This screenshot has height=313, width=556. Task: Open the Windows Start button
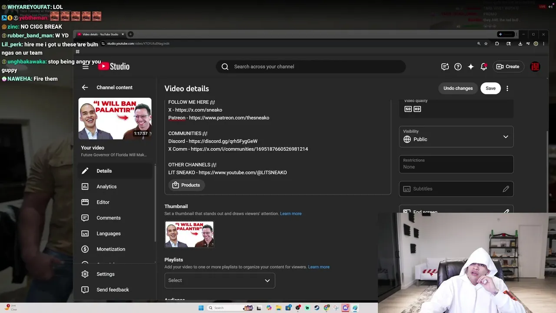click(x=201, y=308)
